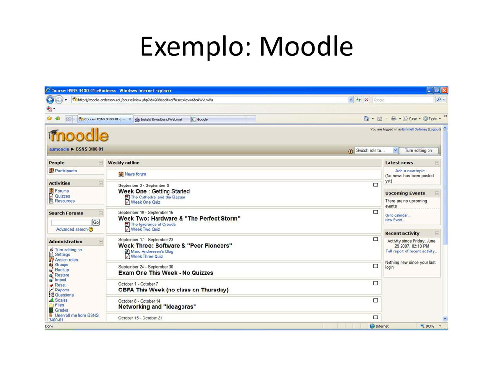Open the Tools menu in command bar
This screenshot has height=370, width=493.
[431, 119]
